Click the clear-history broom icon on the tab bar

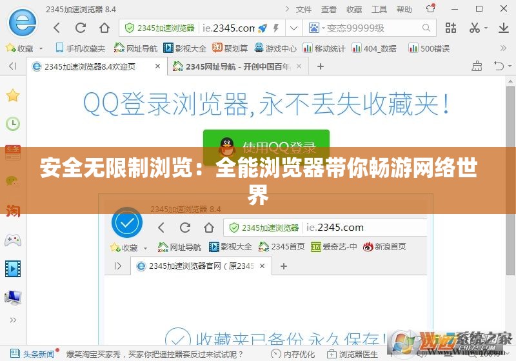(x=477, y=66)
